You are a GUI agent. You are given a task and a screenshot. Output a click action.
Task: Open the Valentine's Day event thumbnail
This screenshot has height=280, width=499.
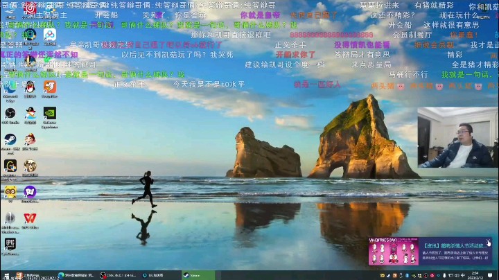tap(394, 251)
